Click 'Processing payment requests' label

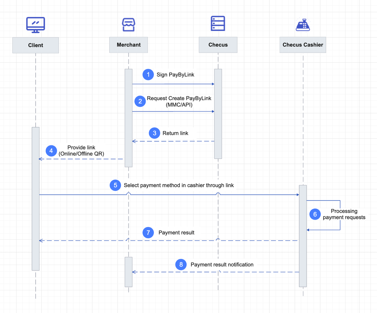(344, 214)
